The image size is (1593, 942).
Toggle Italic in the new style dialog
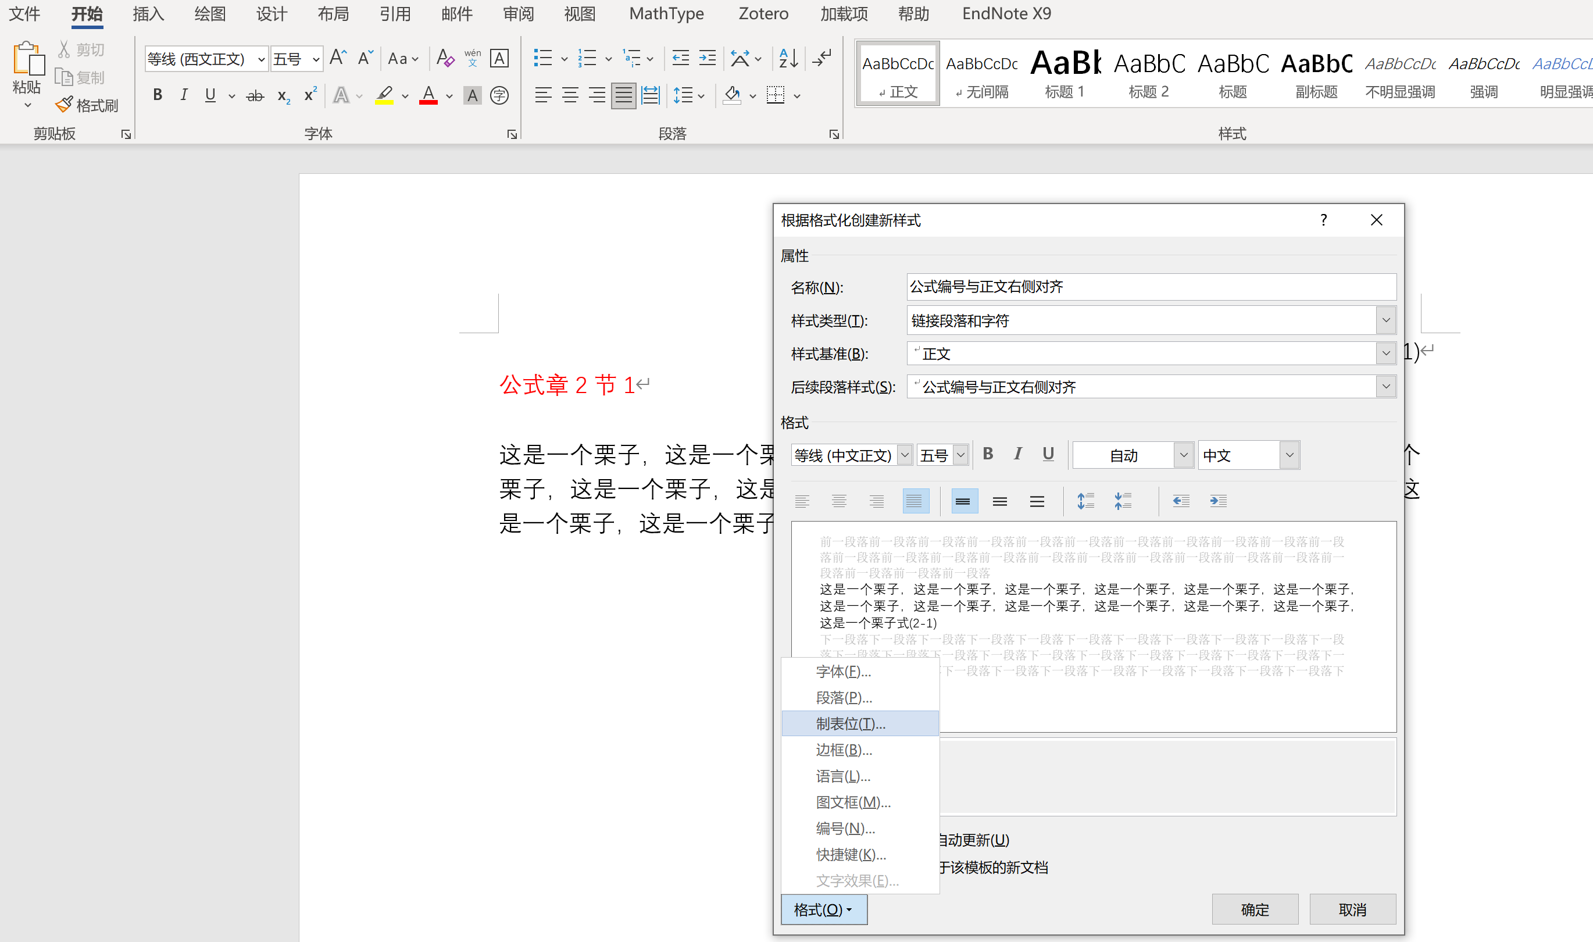1018,455
